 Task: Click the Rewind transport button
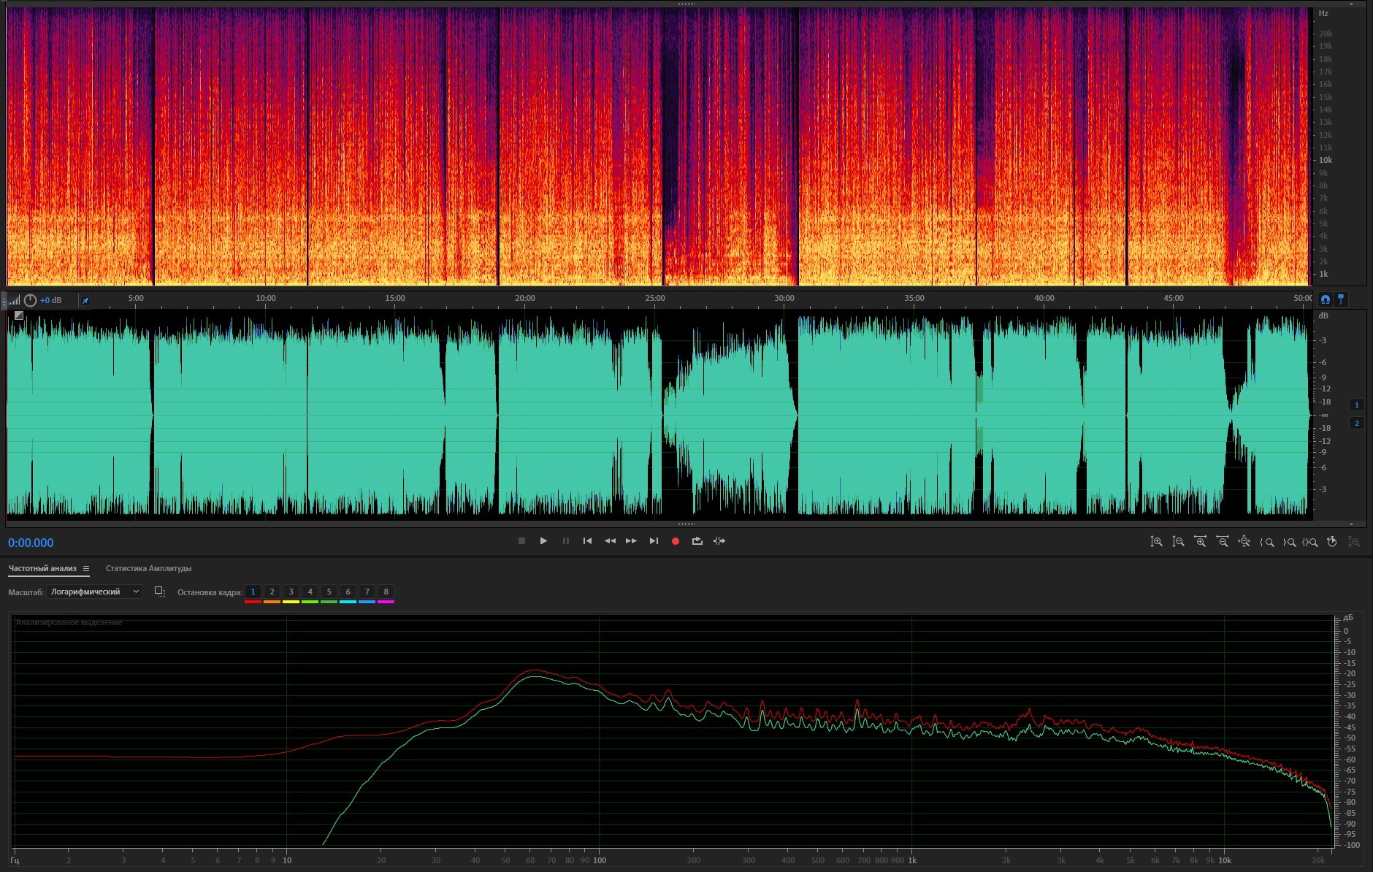point(610,541)
